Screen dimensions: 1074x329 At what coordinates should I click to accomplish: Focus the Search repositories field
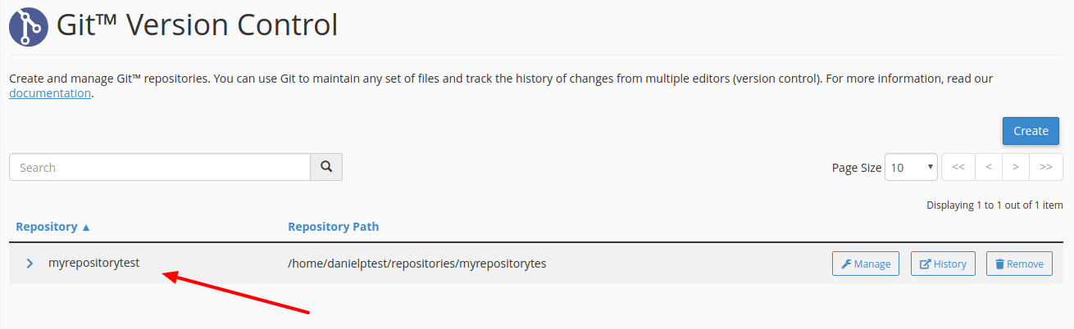(x=160, y=167)
